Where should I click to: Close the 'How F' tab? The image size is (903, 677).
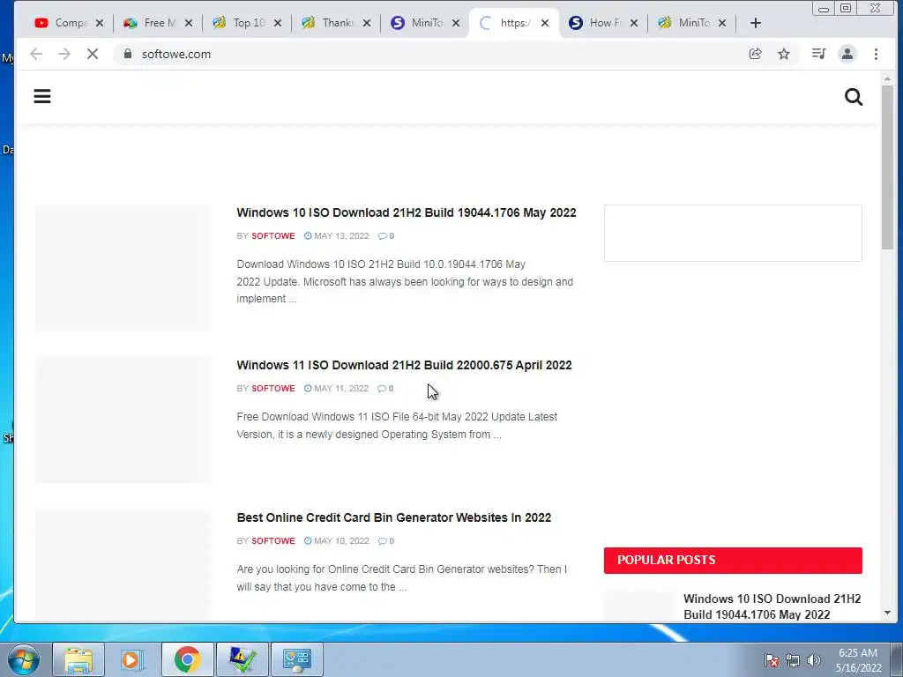(633, 23)
